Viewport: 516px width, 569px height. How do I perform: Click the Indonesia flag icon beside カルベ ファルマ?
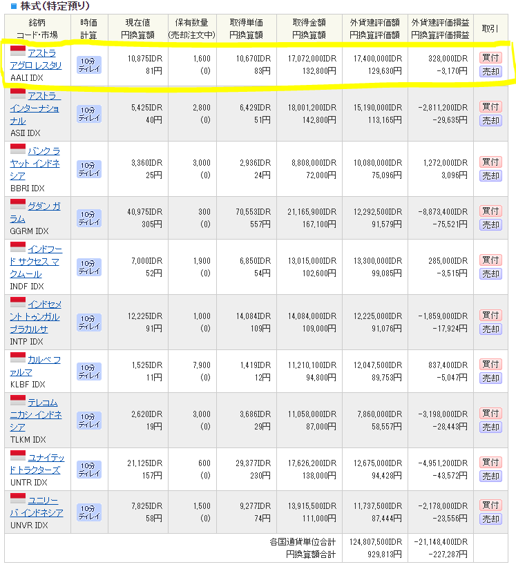click(18, 358)
